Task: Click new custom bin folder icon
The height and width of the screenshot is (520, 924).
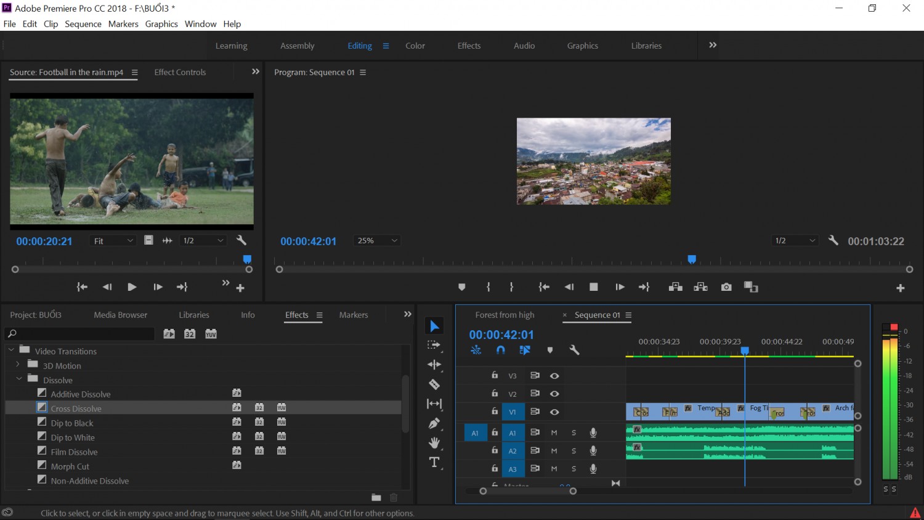Action: coord(376,497)
